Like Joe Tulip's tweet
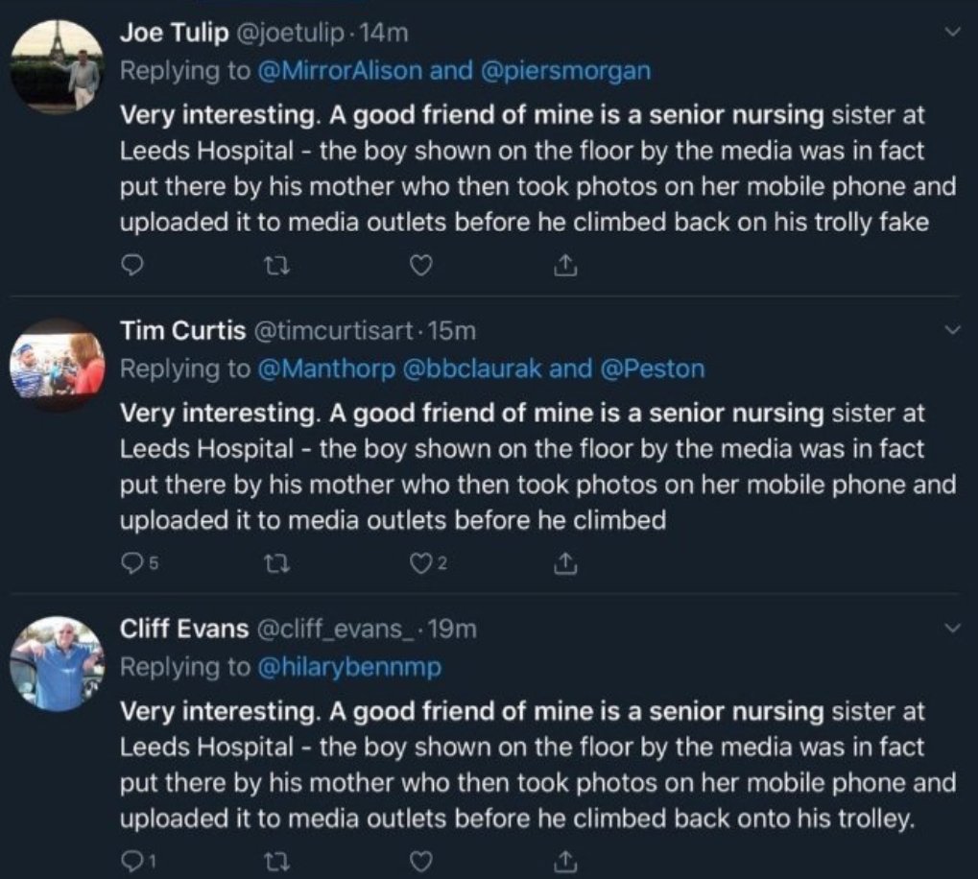The width and height of the screenshot is (978, 879). point(419,263)
